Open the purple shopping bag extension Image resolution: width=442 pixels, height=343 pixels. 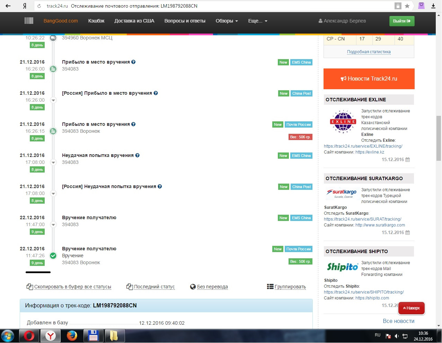click(x=421, y=6)
